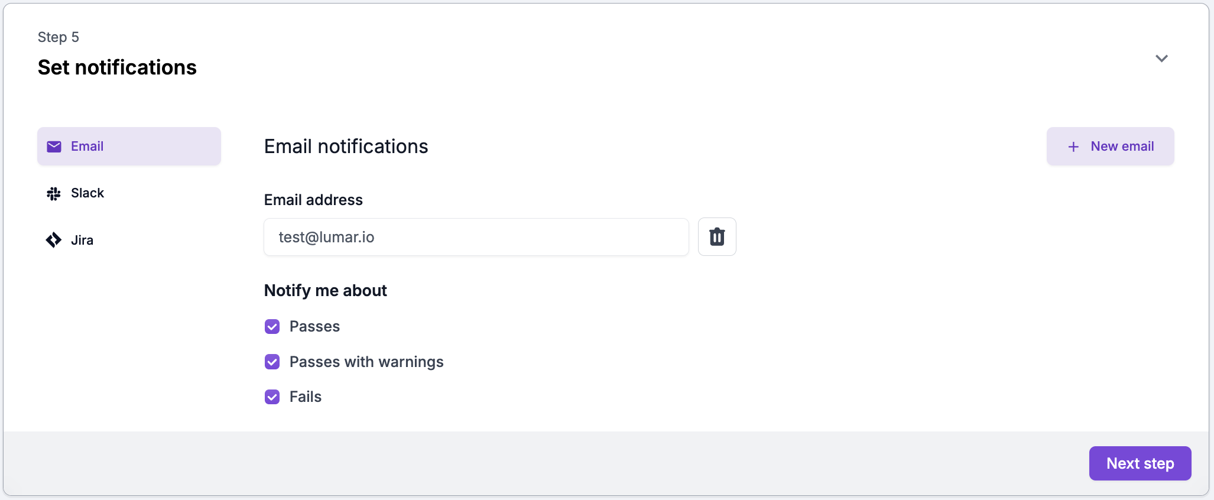Viewport: 1214px width, 500px height.
Task: Uncheck the Passes checkbox
Action: pyautogui.click(x=272, y=327)
